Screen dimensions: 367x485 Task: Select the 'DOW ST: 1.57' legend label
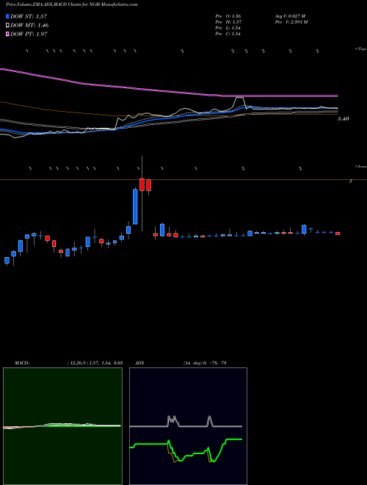[29, 16]
